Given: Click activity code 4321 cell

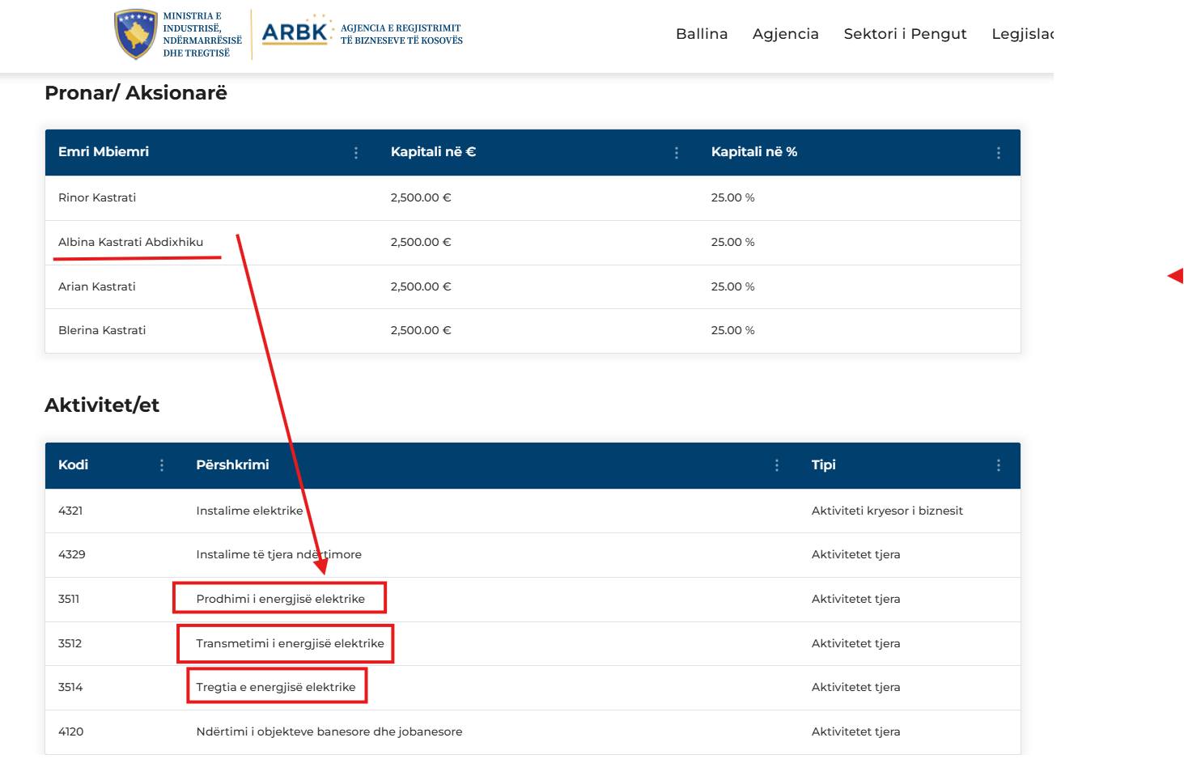Looking at the screenshot, I should pyautogui.click(x=70, y=511).
